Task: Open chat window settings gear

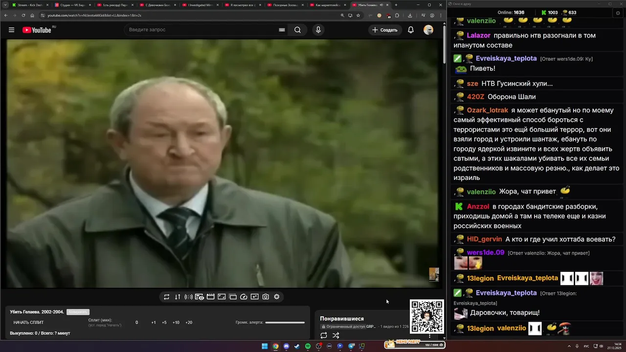Action: (618, 13)
